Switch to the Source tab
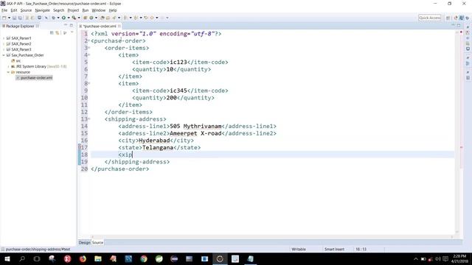Image resolution: width=472 pixels, height=265 pixels. tap(97, 242)
